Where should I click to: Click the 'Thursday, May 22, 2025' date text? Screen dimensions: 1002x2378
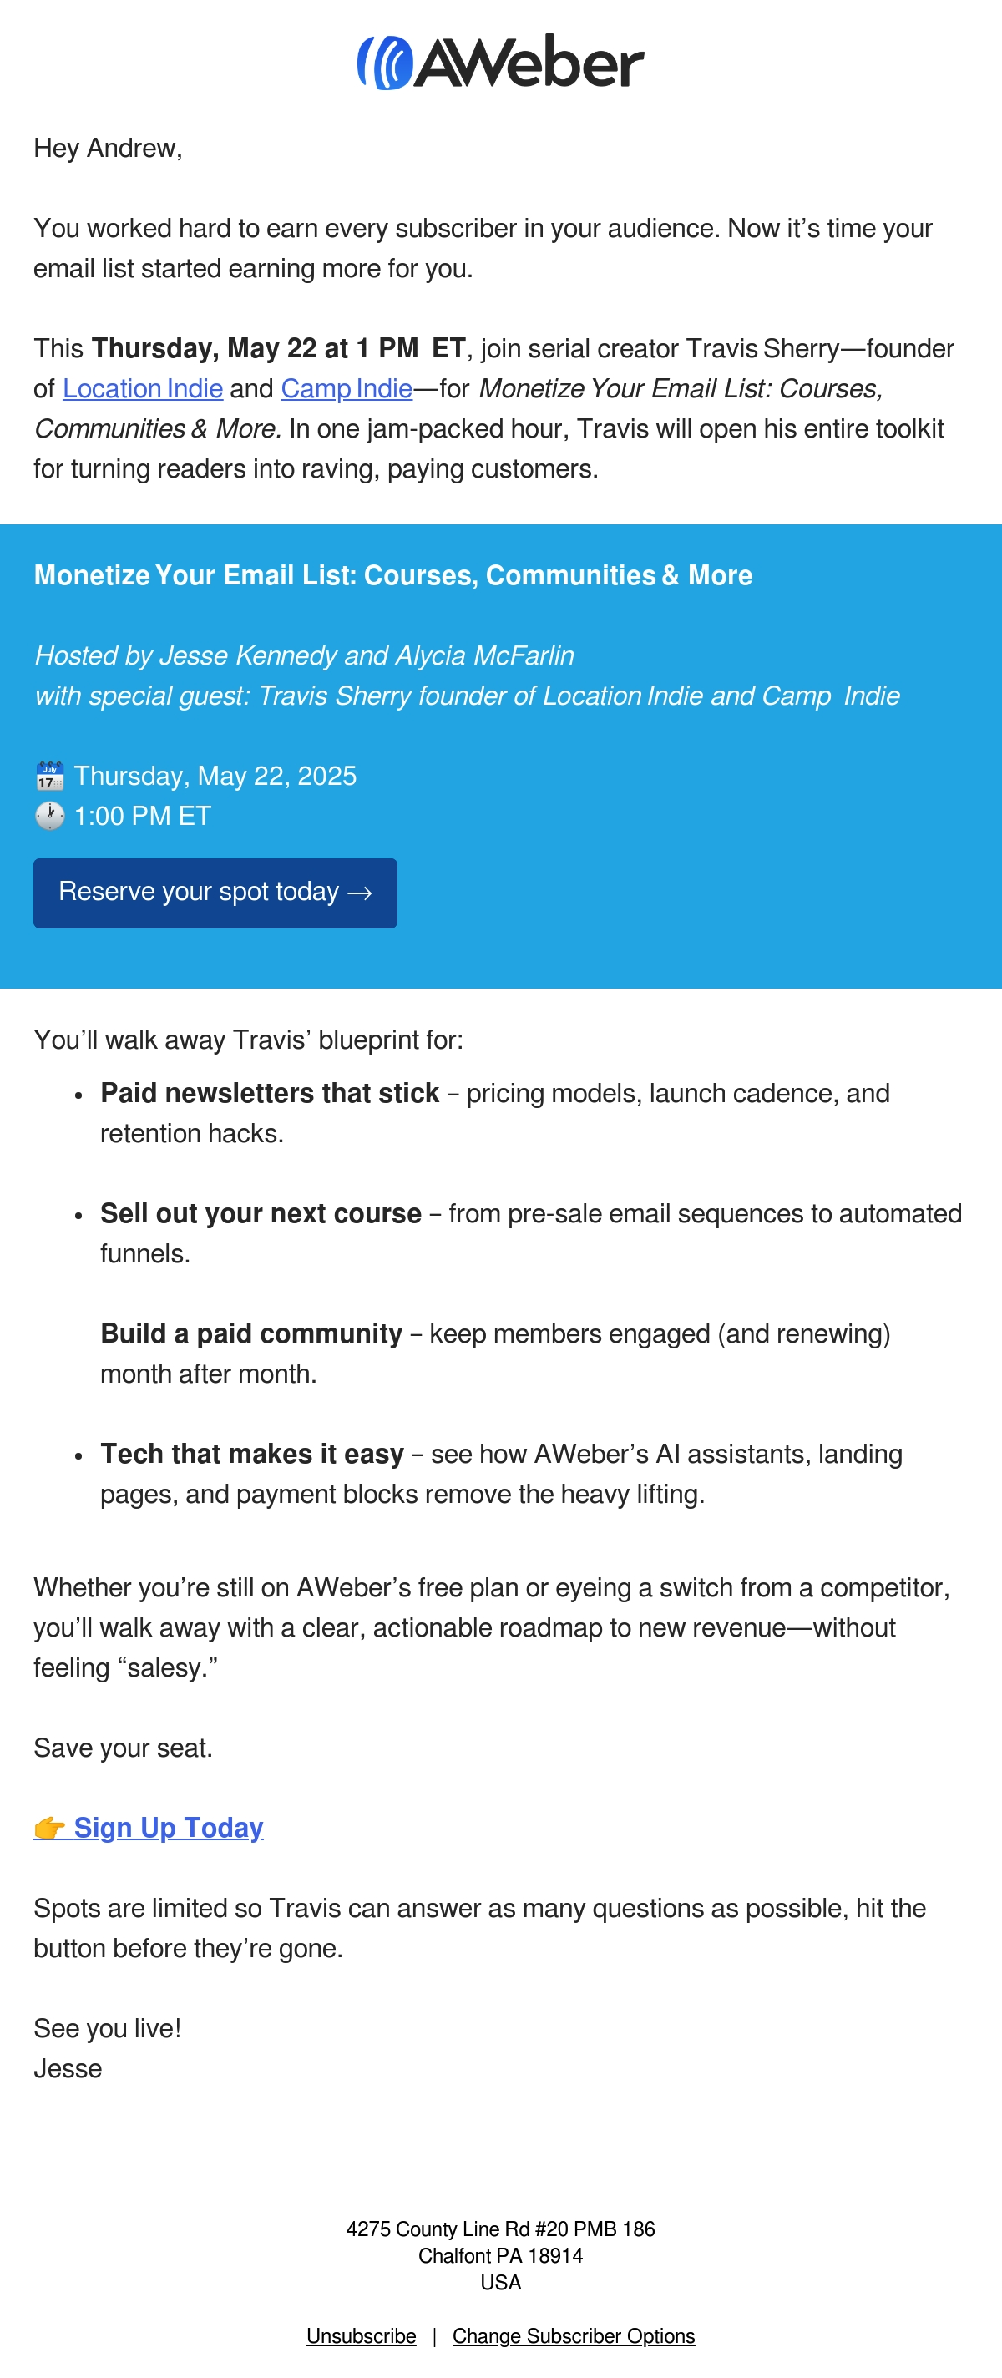(215, 776)
